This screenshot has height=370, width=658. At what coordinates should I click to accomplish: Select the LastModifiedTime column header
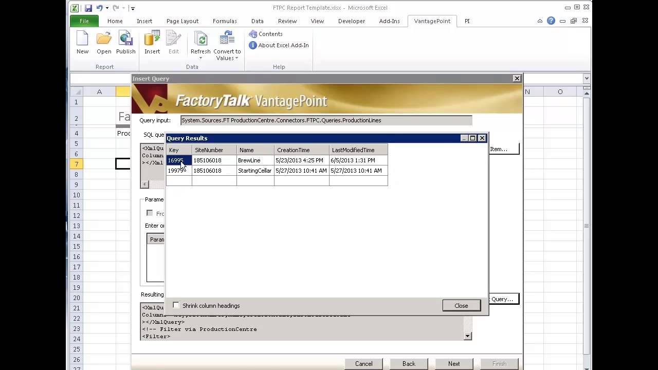click(358, 150)
